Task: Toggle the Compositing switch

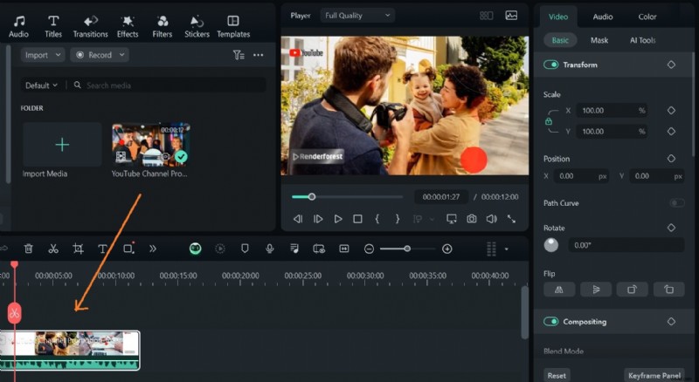Action: pyautogui.click(x=551, y=322)
